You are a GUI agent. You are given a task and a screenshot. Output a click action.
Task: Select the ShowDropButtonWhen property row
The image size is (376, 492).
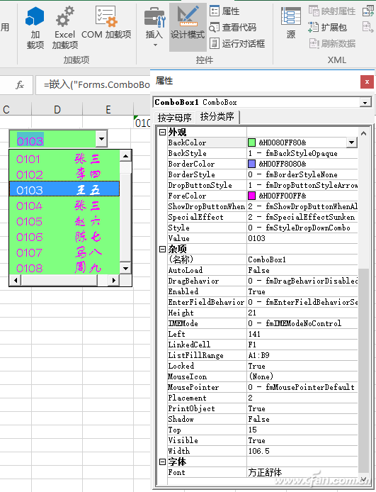263,206
